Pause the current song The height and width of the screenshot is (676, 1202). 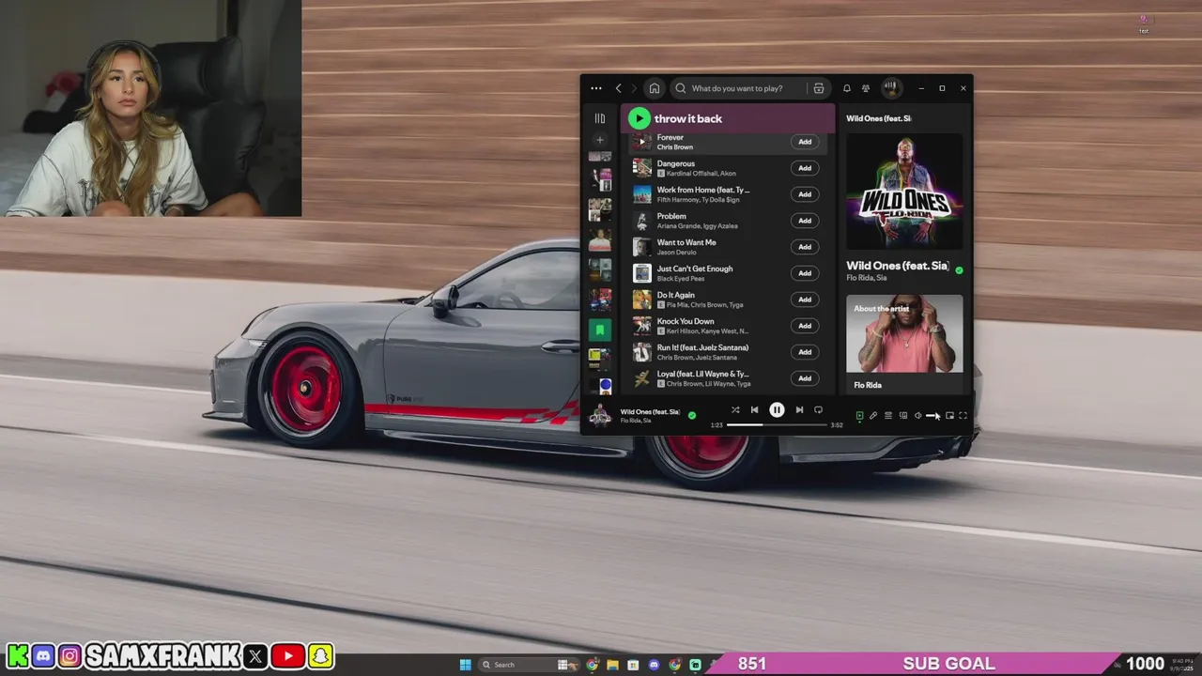(x=777, y=410)
